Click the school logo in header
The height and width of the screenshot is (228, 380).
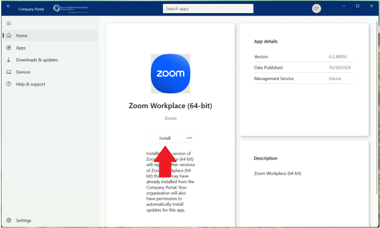pyautogui.click(x=71, y=9)
